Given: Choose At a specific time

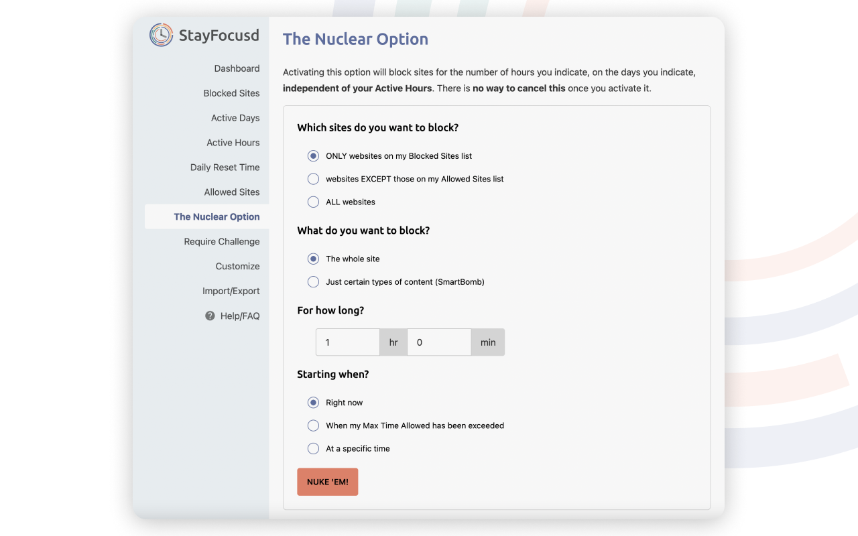Looking at the screenshot, I should pos(313,448).
